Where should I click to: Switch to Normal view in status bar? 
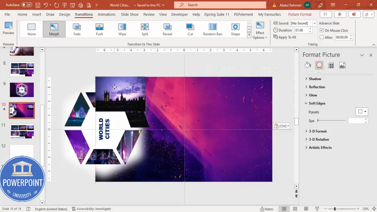[284, 209]
